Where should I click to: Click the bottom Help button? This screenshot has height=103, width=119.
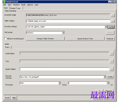[x=14, y=98]
